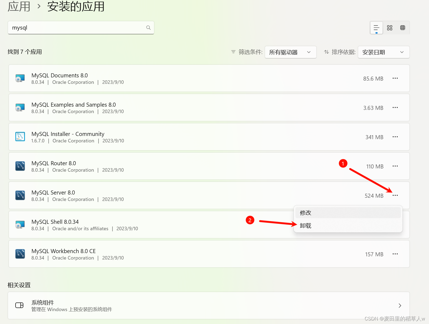Select the MySQL Documents 8.0 title
The height and width of the screenshot is (324, 429).
(60, 75)
